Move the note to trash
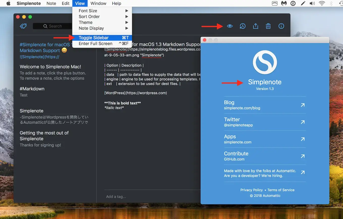Viewport: 343px width, 219px height. point(268,26)
